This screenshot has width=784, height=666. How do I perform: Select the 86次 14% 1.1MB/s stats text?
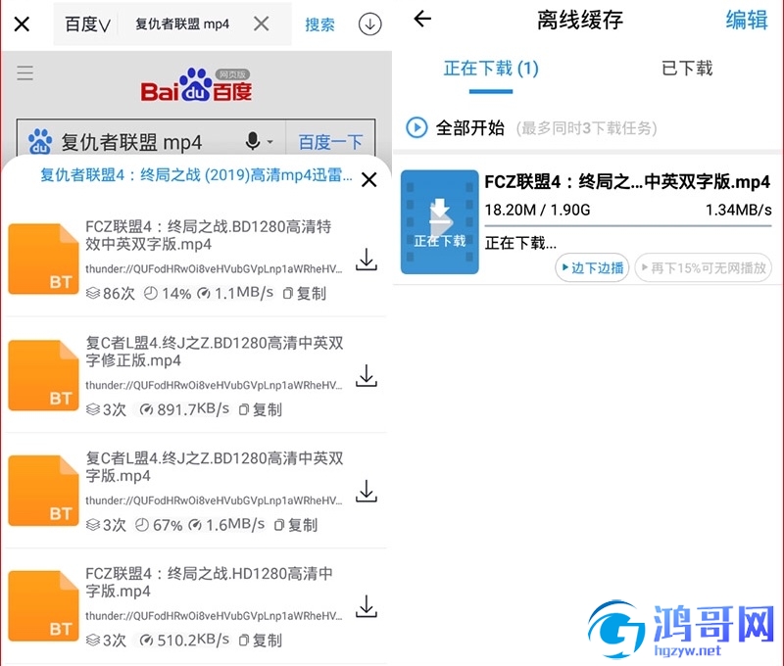[x=180, y=293]
